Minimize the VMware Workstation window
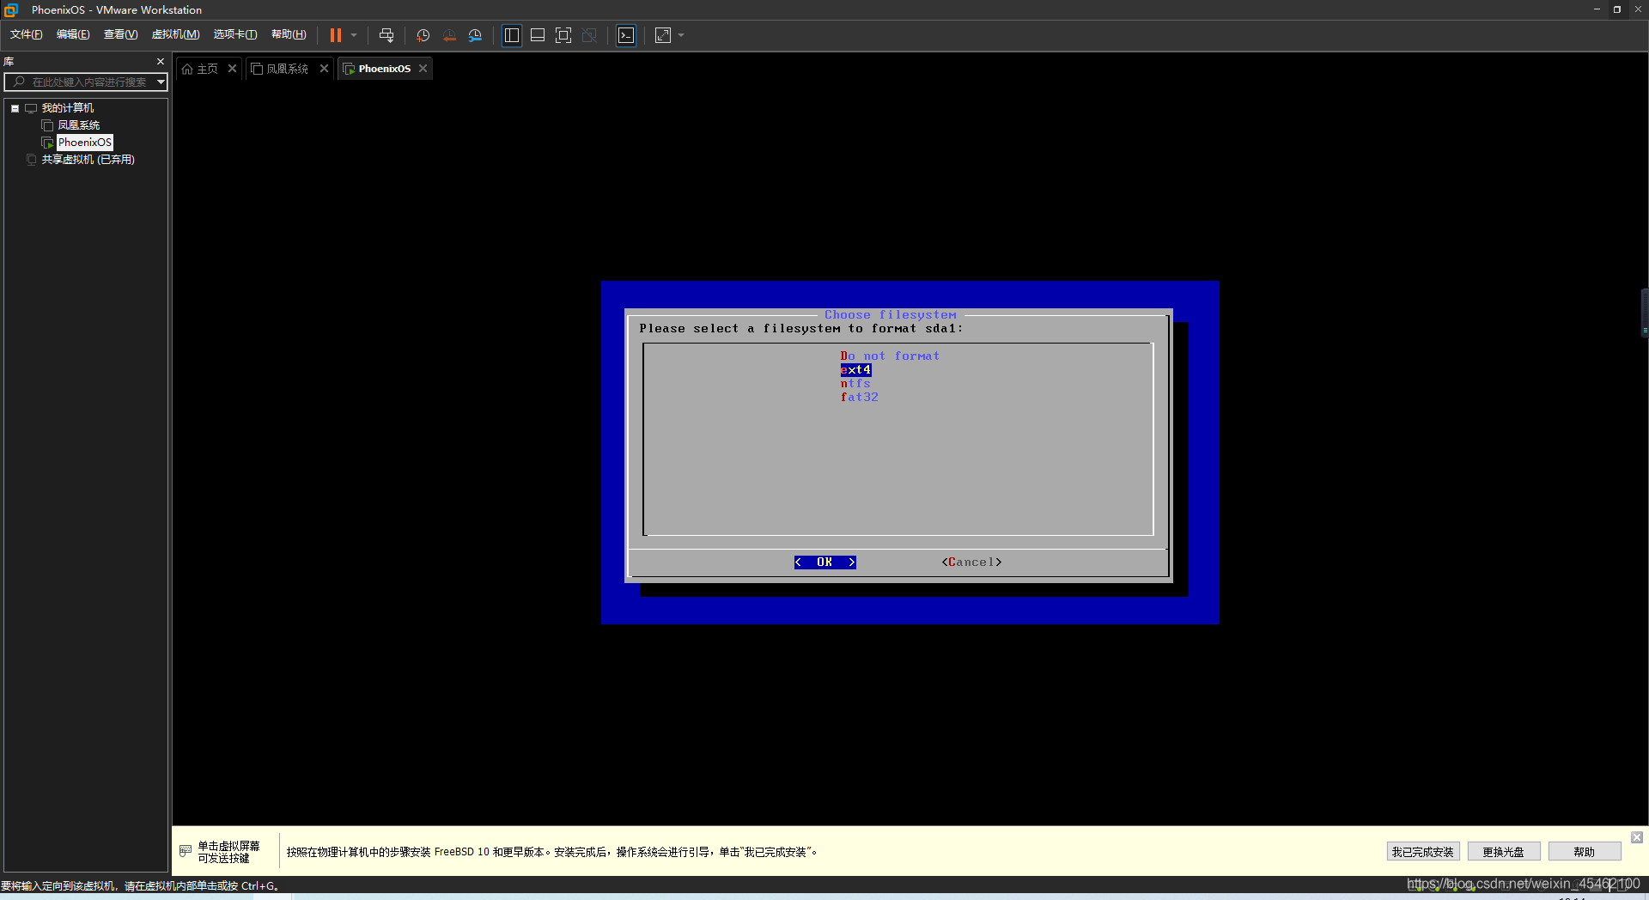Viewport: 1649px width, 900px height. tap(1597, 9)
